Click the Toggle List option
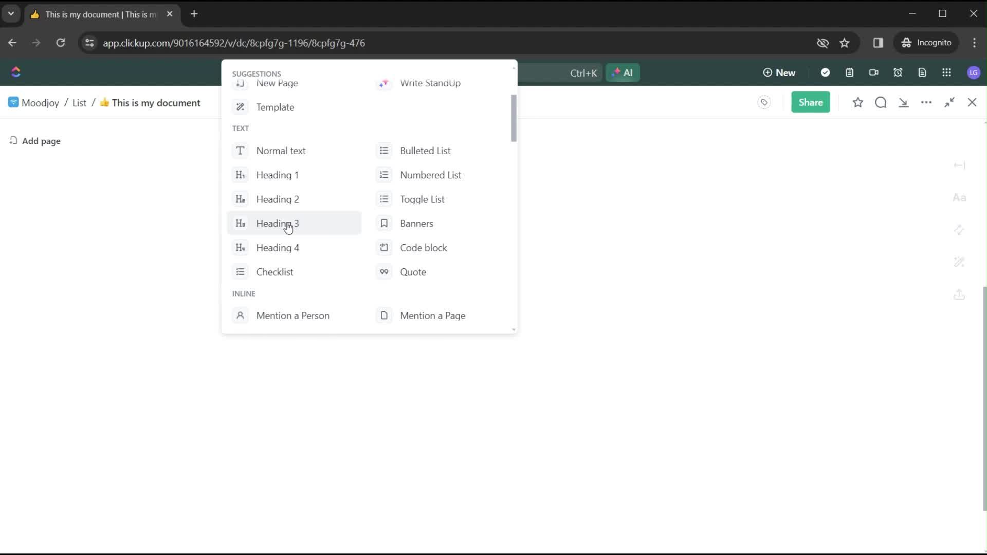 click(x=423, y=198)
